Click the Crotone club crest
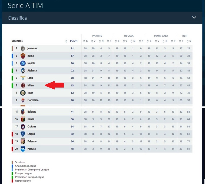The image size is (206, 184). [x=23, y=127]
